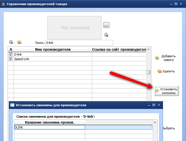
Task: Click the icon in the 'Установить синонимы для производителя' title bar
Action: point(12,105)
